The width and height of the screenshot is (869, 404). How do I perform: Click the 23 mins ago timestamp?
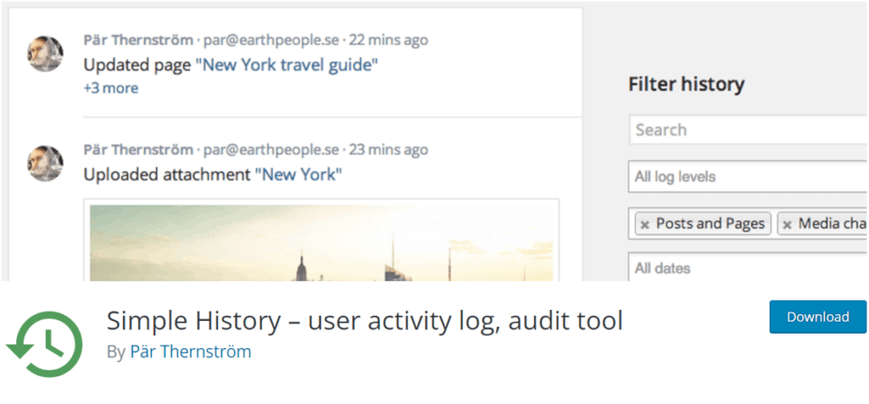pyautogui.click(x=389, y=149)
